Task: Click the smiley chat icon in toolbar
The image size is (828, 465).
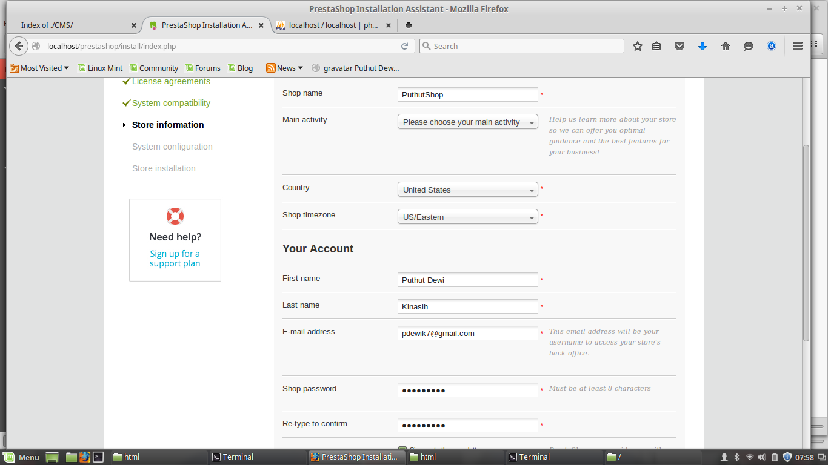Action: point(749,46)
